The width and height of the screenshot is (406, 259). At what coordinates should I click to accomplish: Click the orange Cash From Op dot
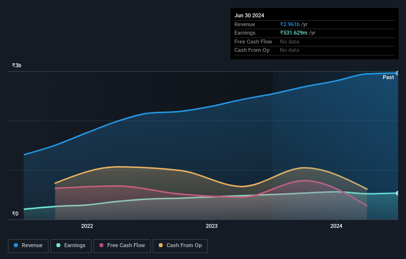(x=161, y=245)
